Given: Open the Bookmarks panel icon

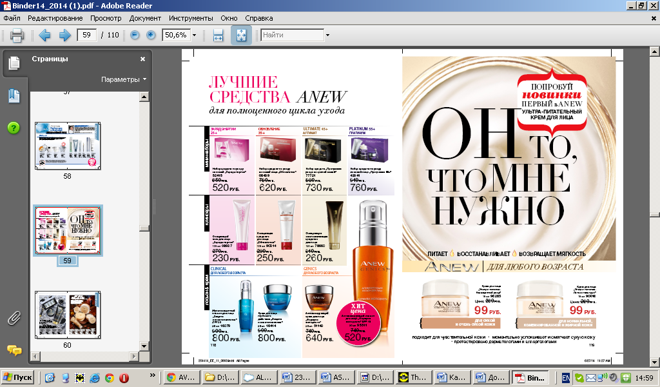Looking at the screenshot, I should (x=14, y=96).
